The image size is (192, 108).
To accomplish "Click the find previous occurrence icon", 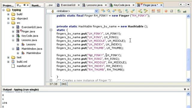I will coord(114,11).
